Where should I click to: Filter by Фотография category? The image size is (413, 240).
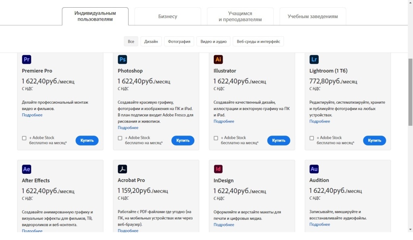click(179, 42)
